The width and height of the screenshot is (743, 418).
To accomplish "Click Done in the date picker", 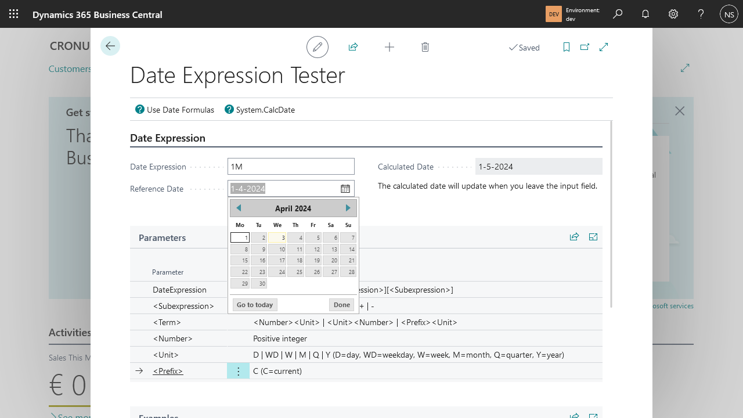I will click(x=342, y=305).
